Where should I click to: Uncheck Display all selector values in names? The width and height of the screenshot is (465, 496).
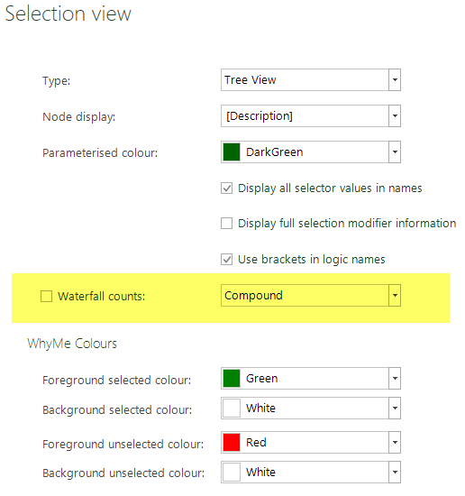tap(227, 188)
